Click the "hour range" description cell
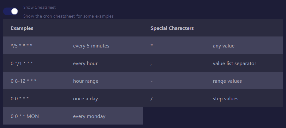This screenshot has width=286, height=128. (86, 81)
